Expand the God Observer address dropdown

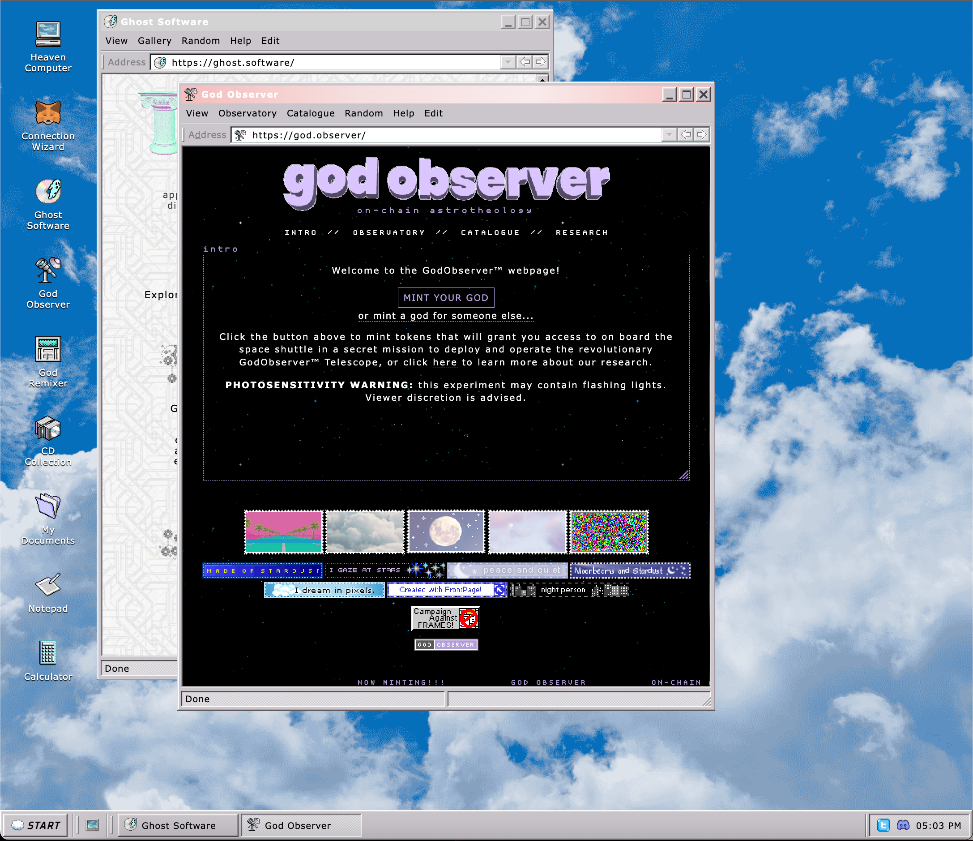coord(669,135)
